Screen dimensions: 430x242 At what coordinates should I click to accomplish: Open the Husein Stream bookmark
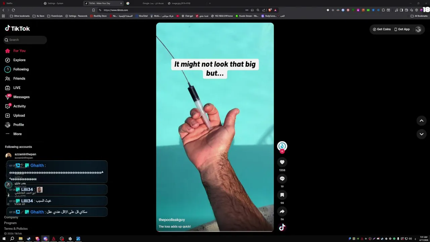click(247, 16)
